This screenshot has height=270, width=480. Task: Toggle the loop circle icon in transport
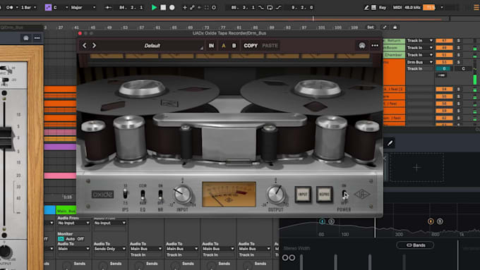tap(214, 7)
